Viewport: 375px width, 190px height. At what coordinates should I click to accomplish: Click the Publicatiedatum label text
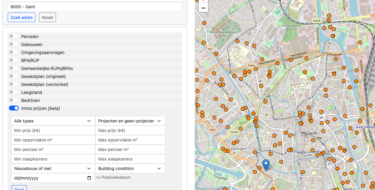113,177
